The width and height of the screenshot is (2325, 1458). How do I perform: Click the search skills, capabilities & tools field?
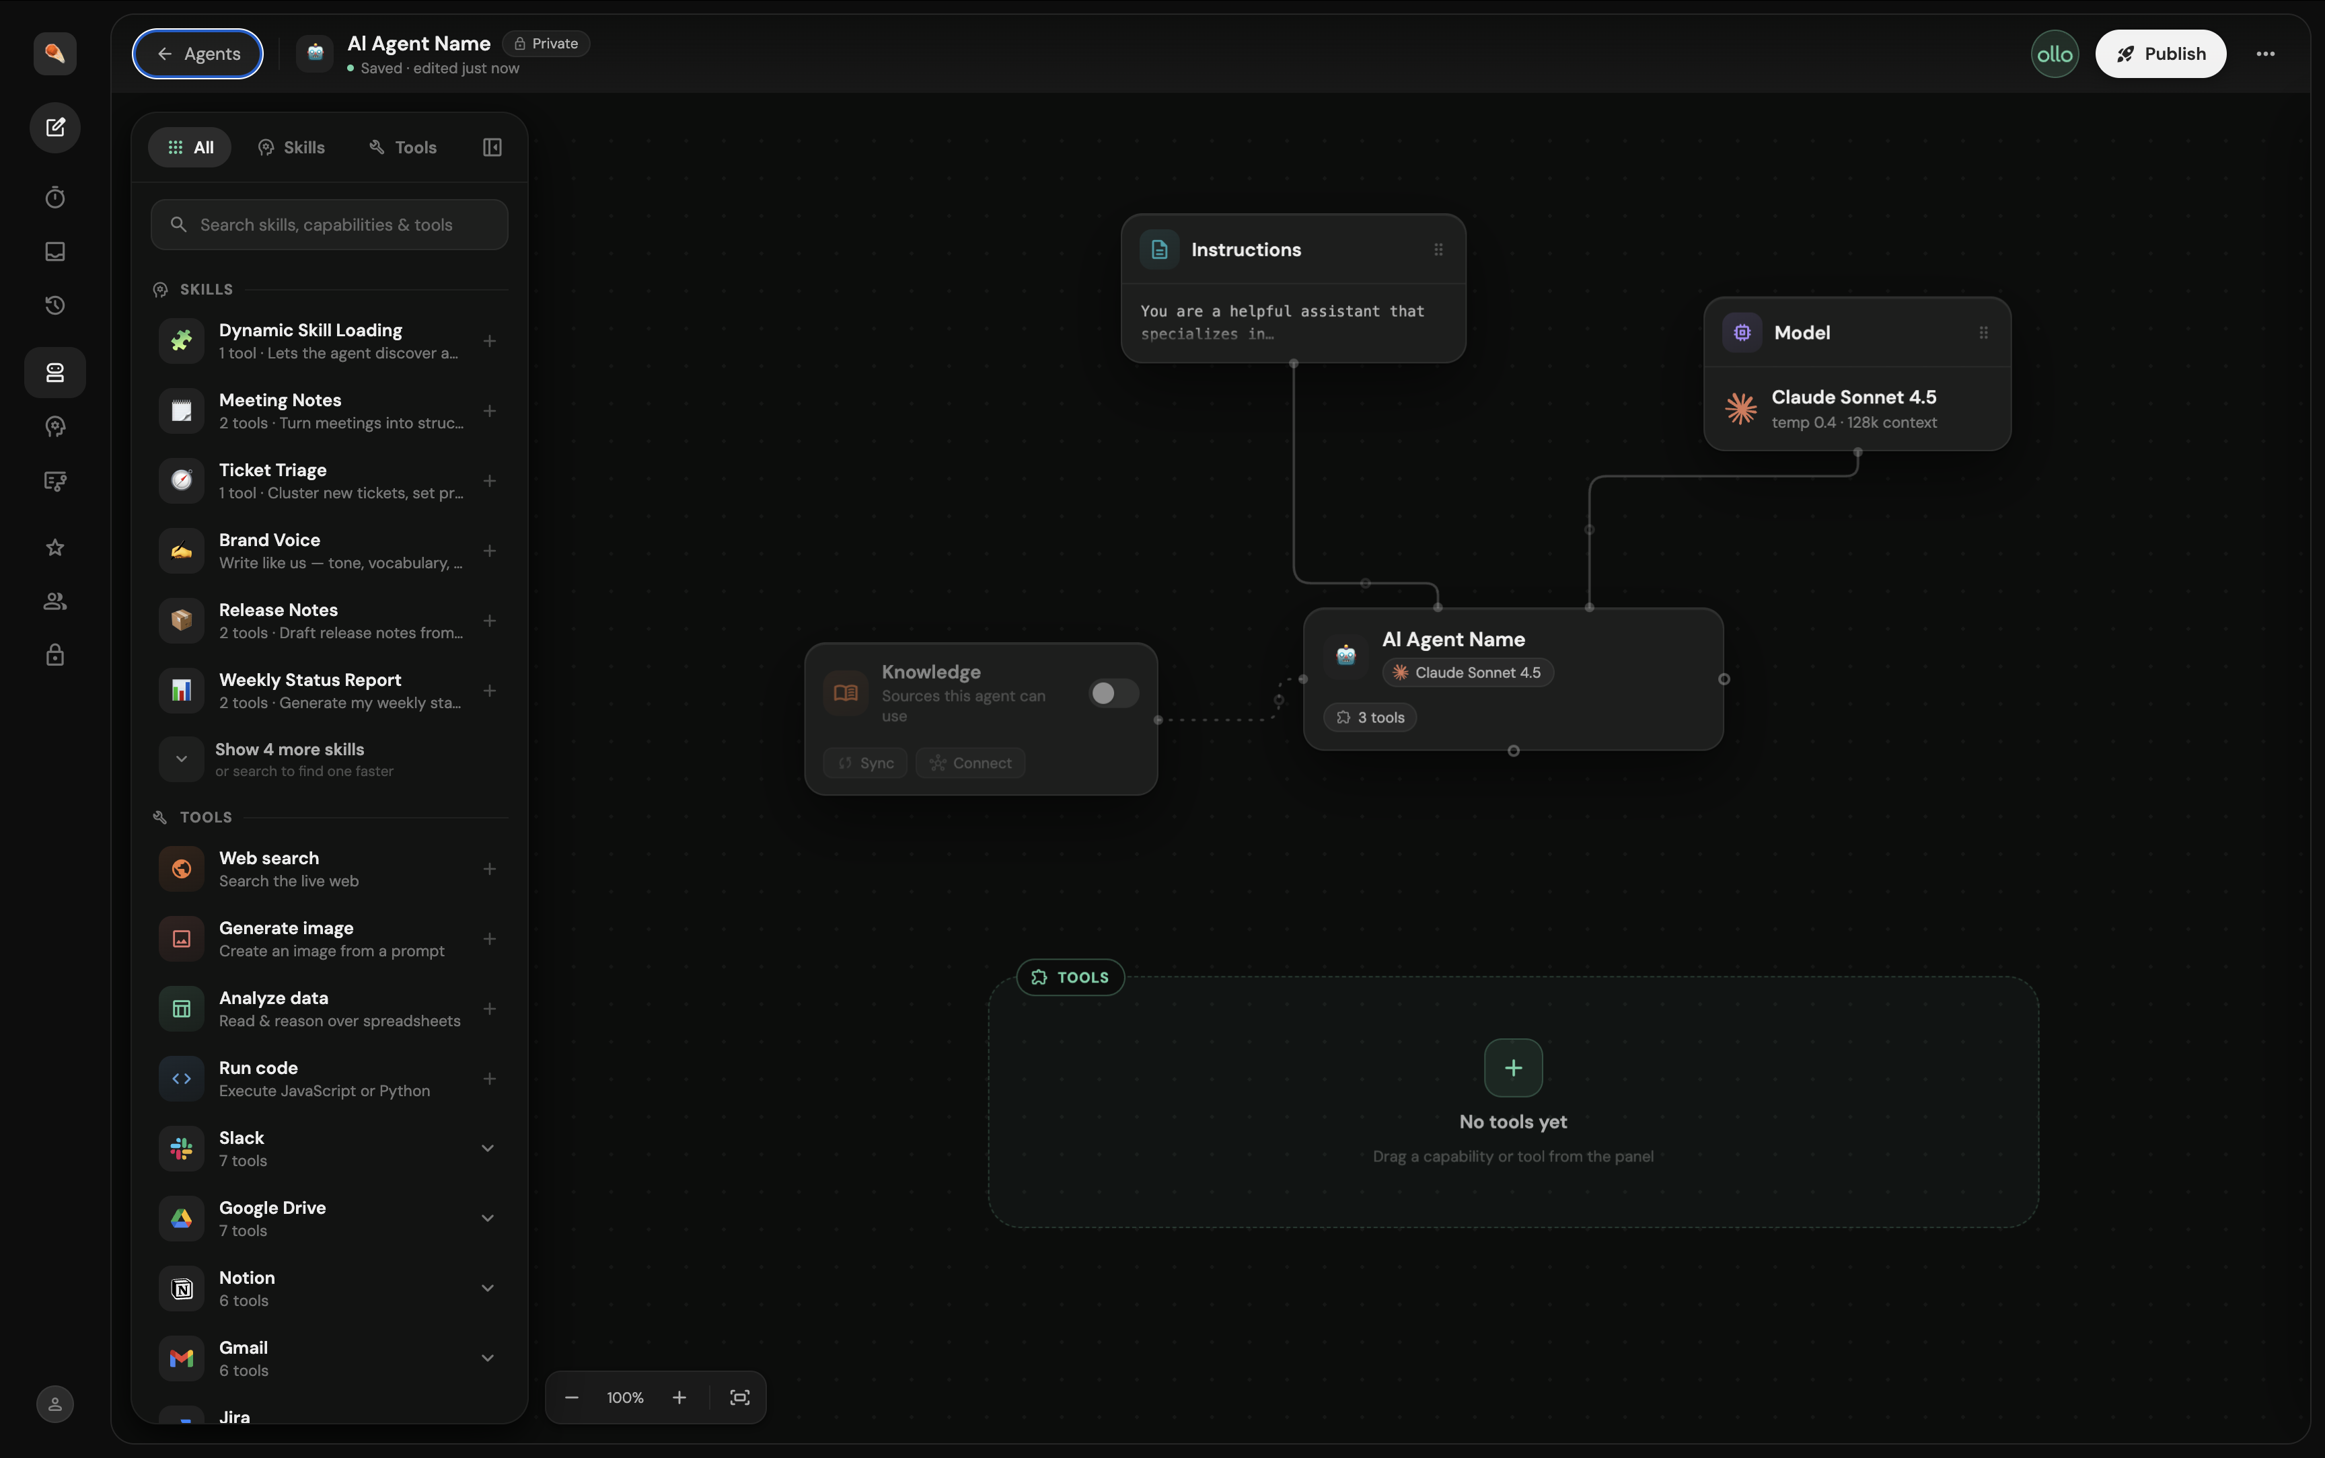pyautogui.click(x=329, y=225)
